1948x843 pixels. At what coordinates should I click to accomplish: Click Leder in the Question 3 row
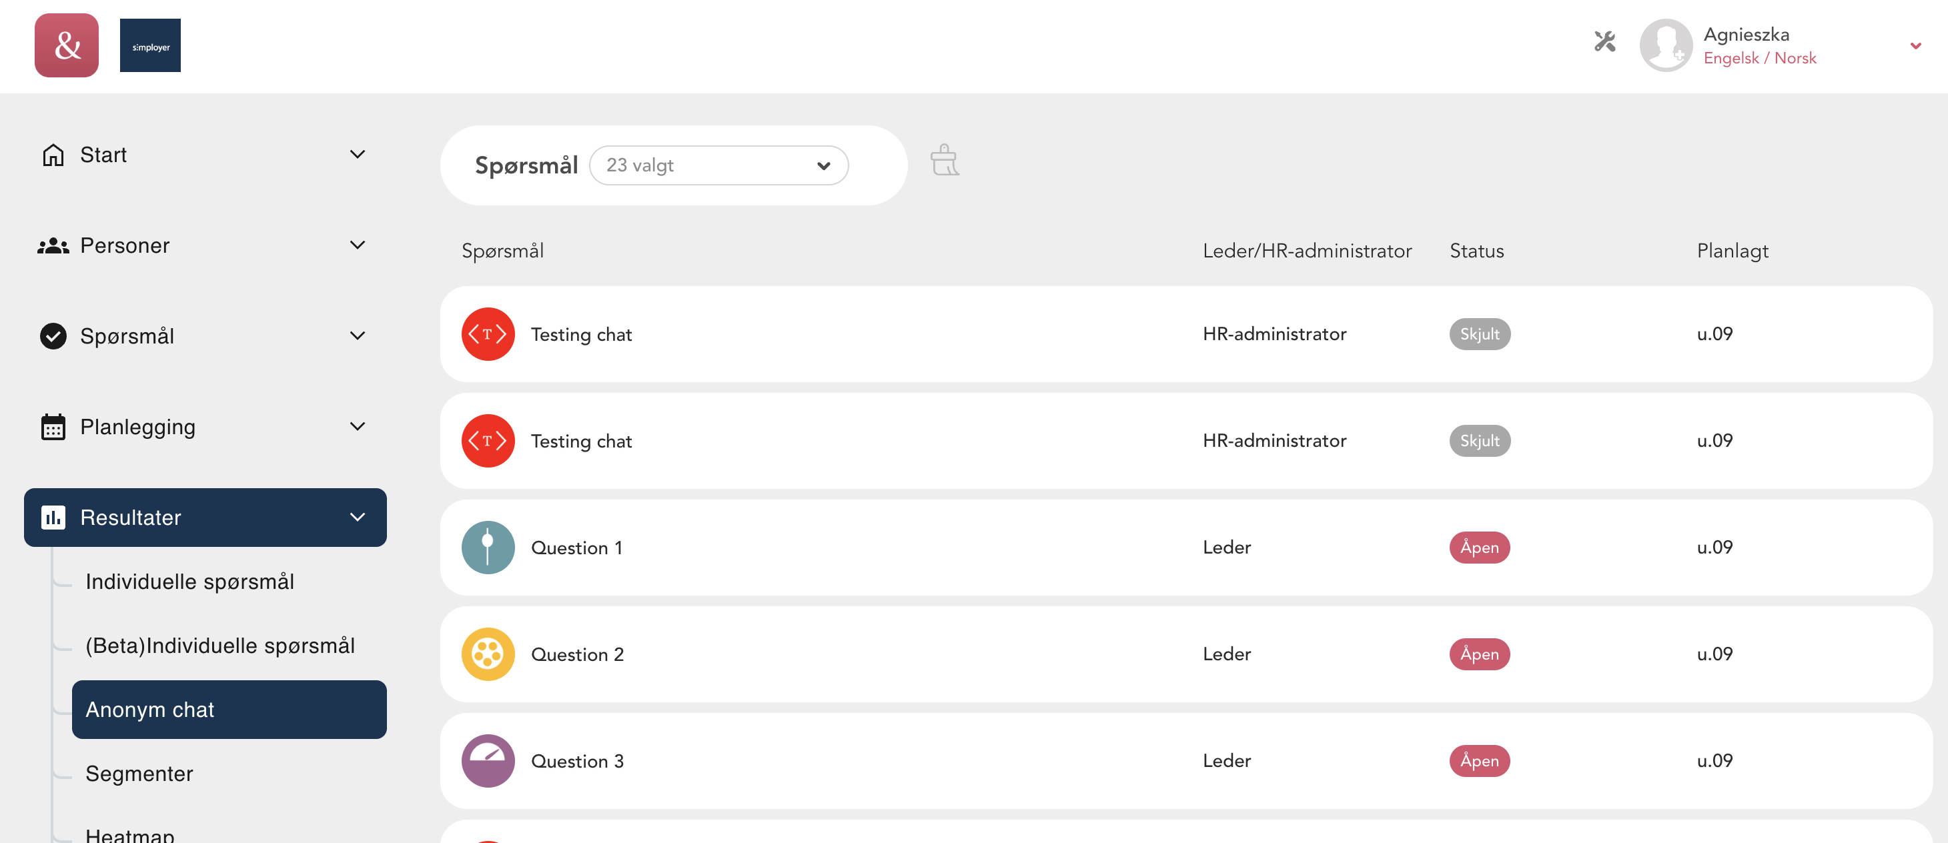[1227, 760]
